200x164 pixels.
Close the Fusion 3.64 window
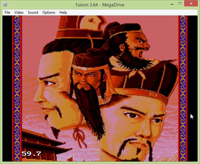191,3
